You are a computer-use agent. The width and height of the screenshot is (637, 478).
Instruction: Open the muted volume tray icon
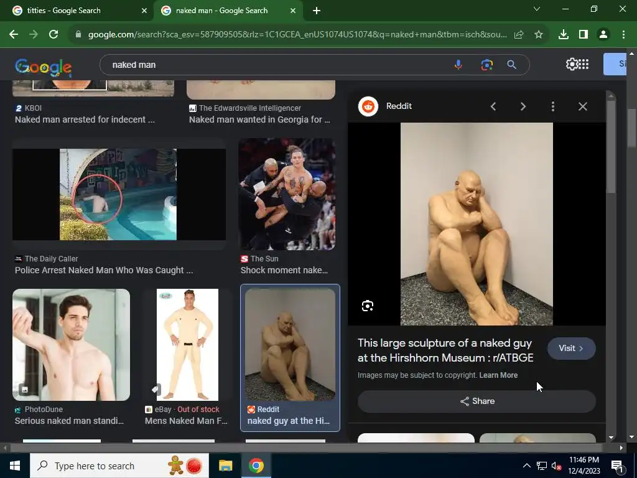click(x=557, y=466)
